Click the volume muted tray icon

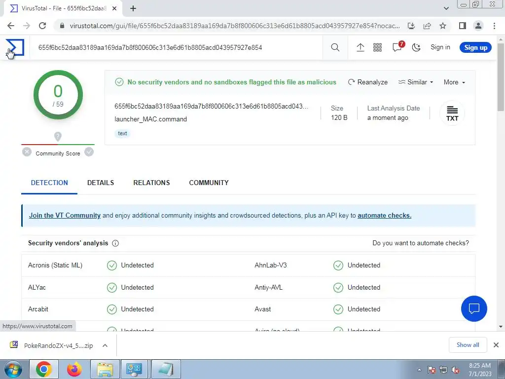coord(455,370)
